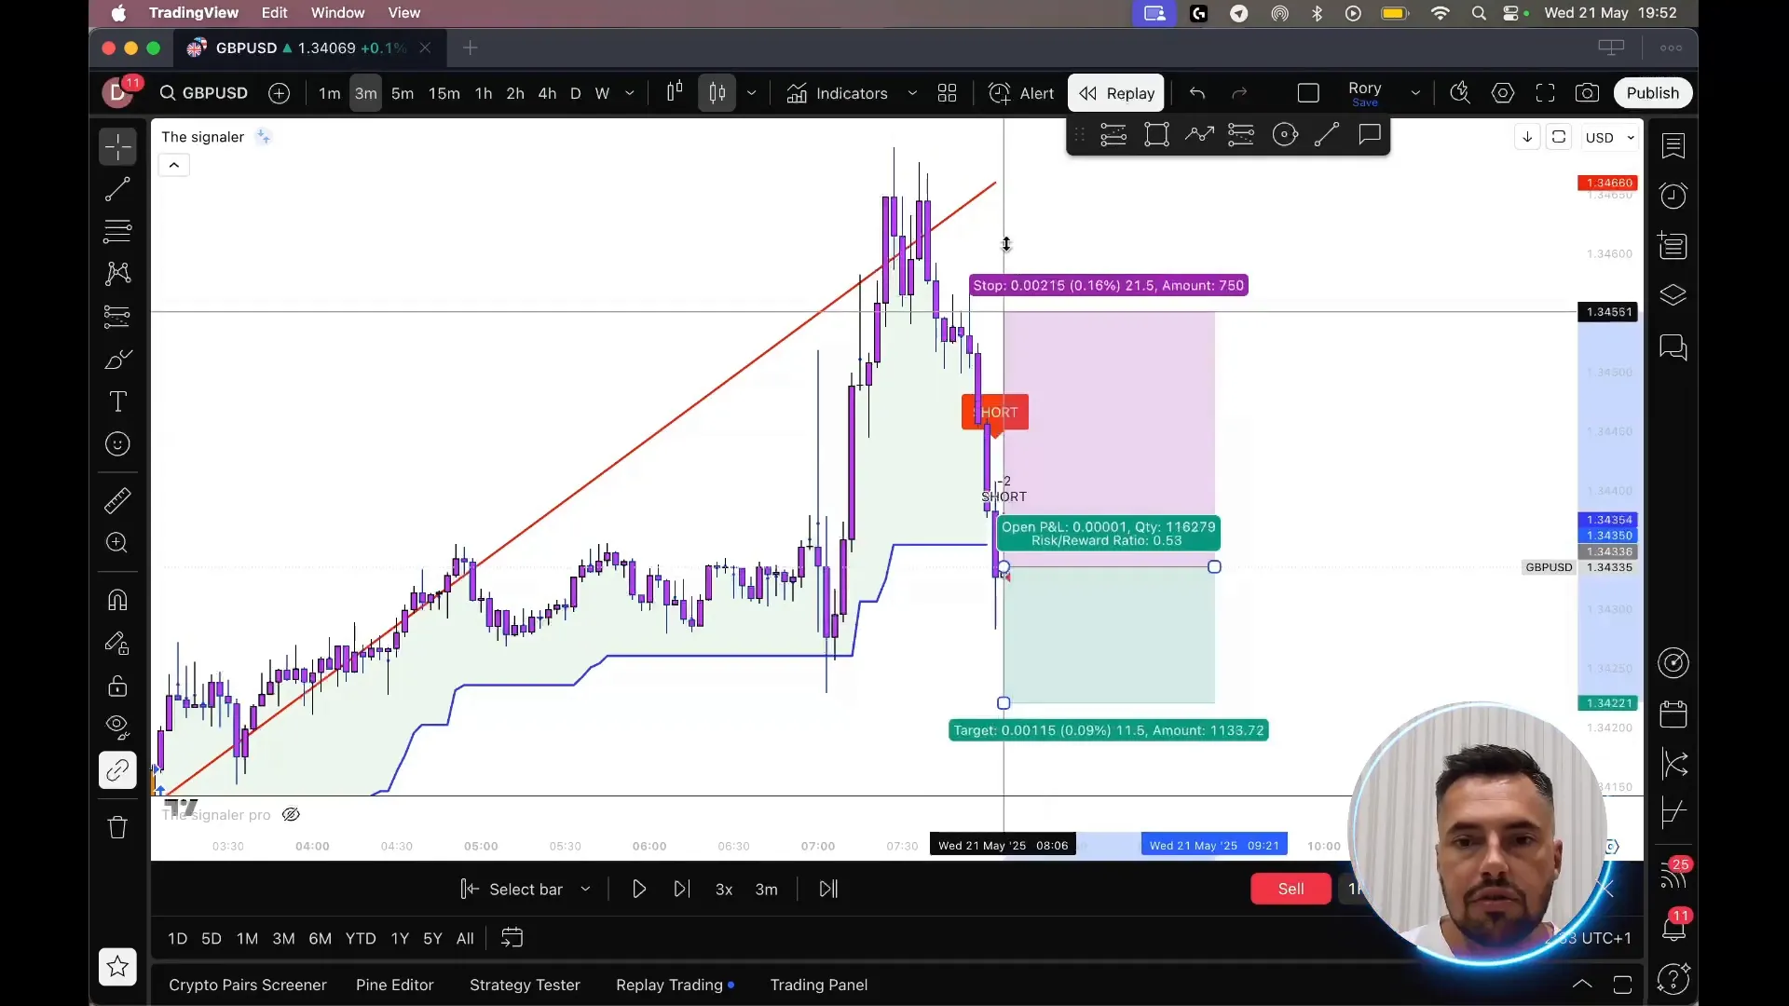Click the trash remove objects icon
This screenshot has width=1789, height=1006.
(117, 827)
